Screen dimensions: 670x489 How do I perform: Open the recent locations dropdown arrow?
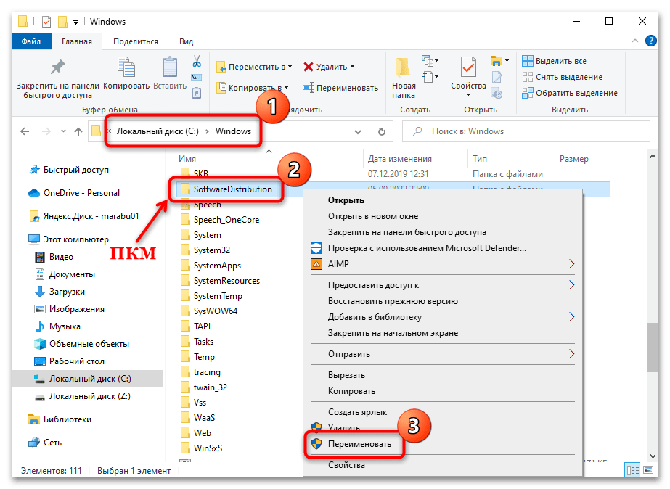click(x=63, y=131)
